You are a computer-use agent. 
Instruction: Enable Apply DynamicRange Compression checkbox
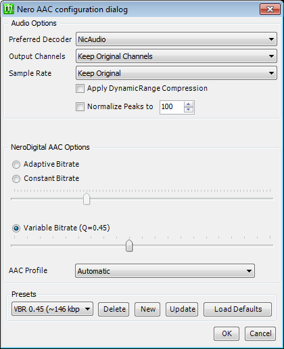click(80, 88)
